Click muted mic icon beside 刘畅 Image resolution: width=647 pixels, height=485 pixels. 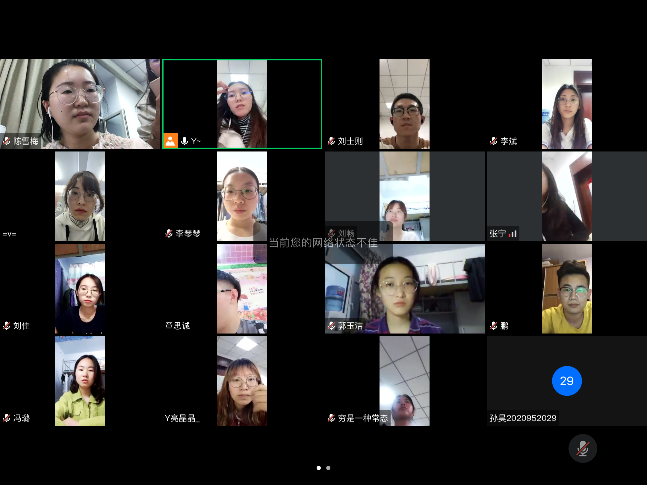[331, 233]
